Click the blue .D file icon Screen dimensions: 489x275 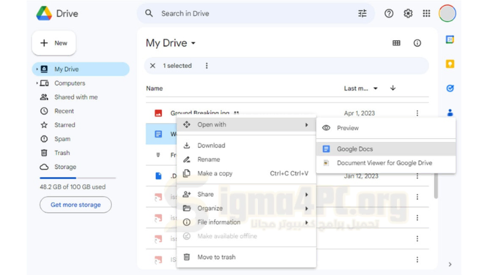tap(159, 176)
